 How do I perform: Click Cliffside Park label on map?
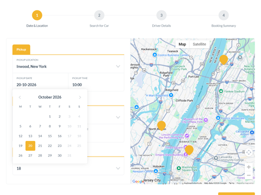(x=184, y=101)
